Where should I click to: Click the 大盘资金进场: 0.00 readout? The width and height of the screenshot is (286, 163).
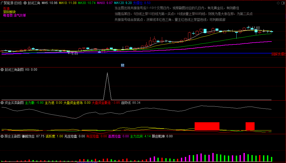tap(77, 103)
